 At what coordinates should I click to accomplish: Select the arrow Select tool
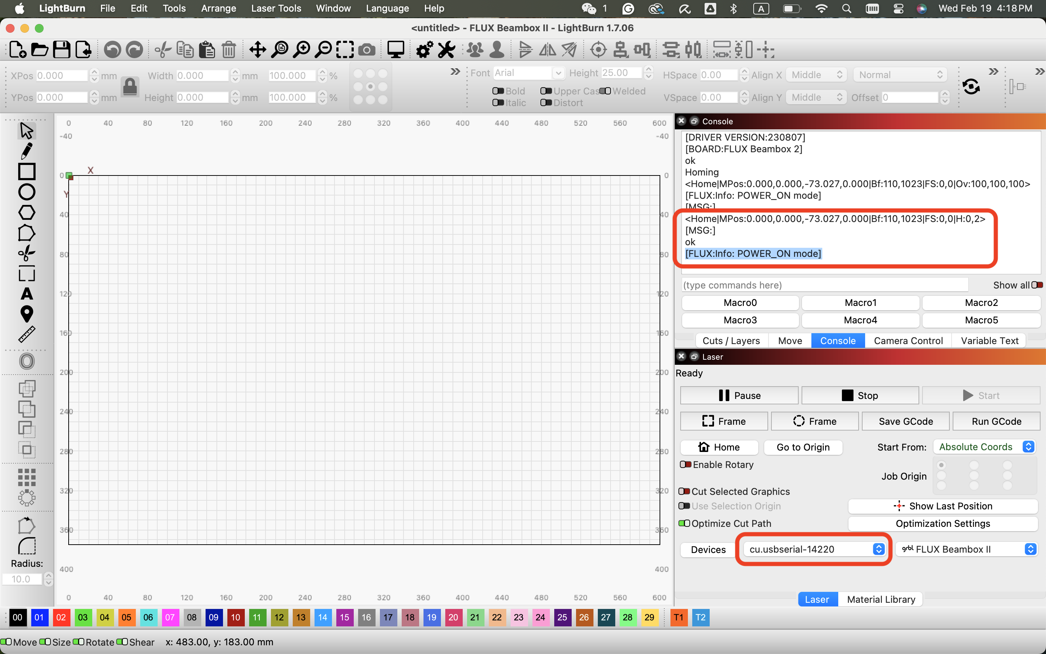click(27, 131)
